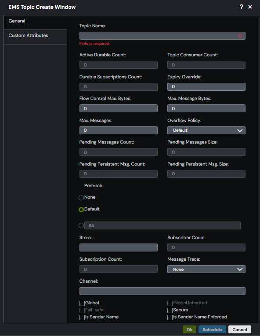Click the Flow Control Max. Bytes field
Image resolution: width=260 pixels, height=336 pixels.
pos(118,108)
